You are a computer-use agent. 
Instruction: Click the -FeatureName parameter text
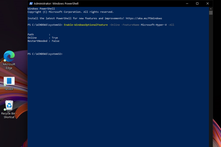pyautogui.click(x=130, y=25)
